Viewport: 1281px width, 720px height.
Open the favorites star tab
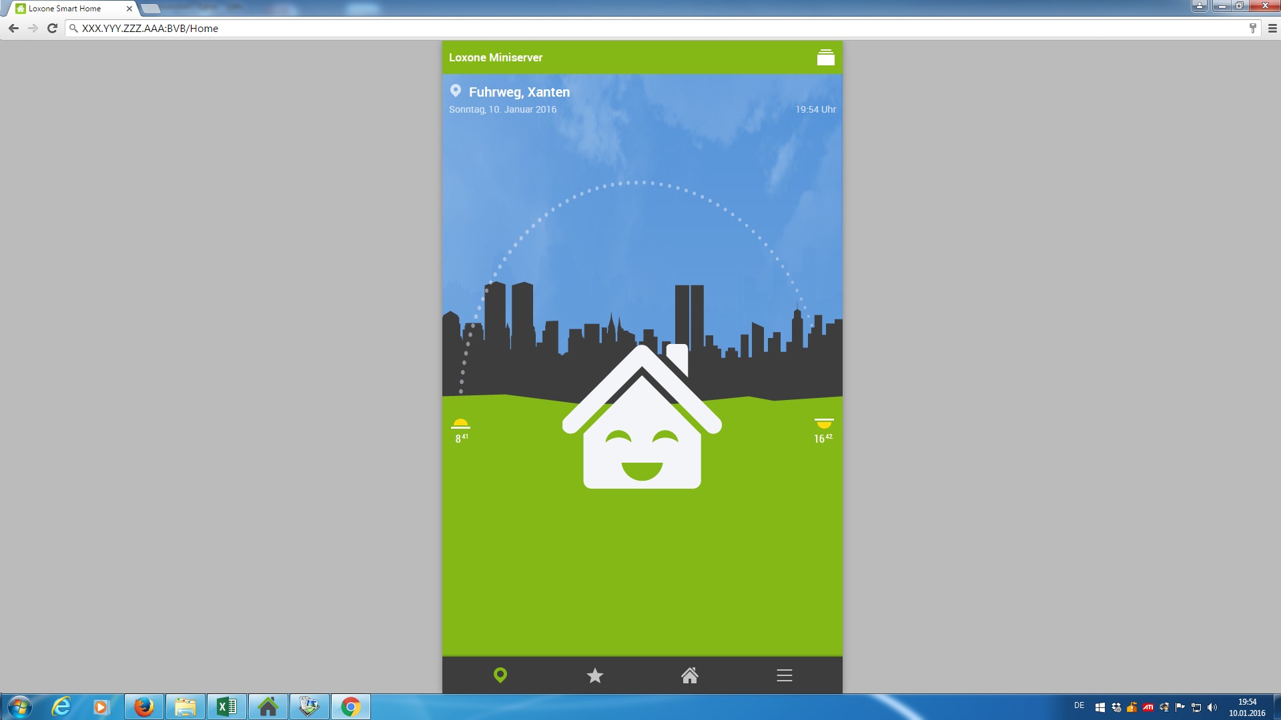(x=594, y=675)
